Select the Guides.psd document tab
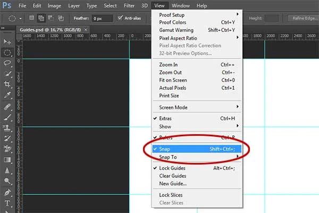The height and width of the screenshot is (213, 319). (51, 30)
